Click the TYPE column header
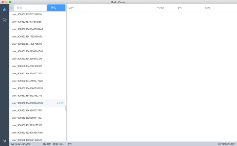The height and width of the screenshot is (146, 237). pyautogui.click(x=161, y=8)
